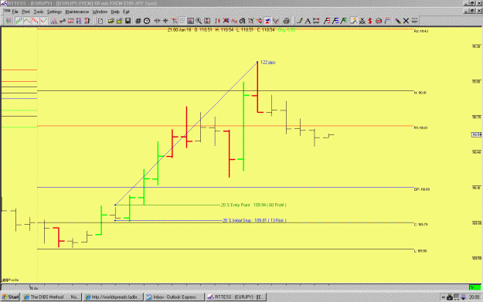Click the eraser pencil tool icon

point(398,21)
